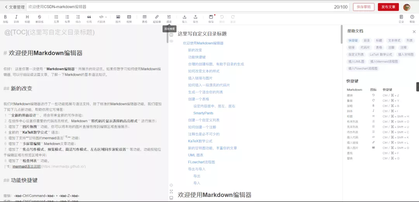Undo last edit (撤销)
This screenshot has width=419, height=202.
[x=222, y=19]
